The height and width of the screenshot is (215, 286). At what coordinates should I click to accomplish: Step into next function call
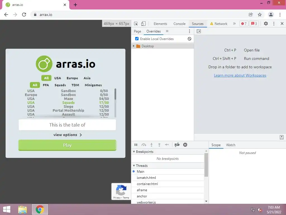(151, 145)
